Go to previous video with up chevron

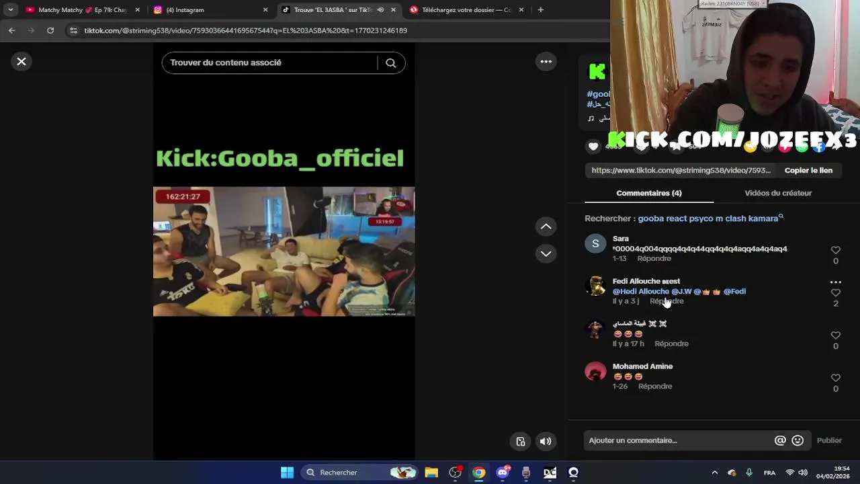click(546, 227)
